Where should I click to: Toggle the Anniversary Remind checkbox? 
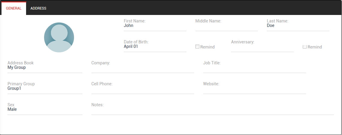coord(305,47)
